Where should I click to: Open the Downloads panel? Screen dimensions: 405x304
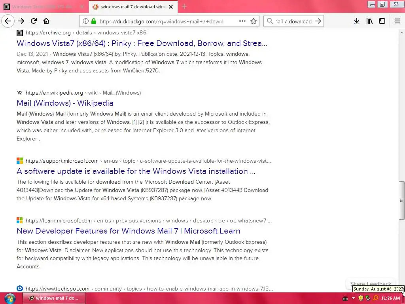pos(357,21)
